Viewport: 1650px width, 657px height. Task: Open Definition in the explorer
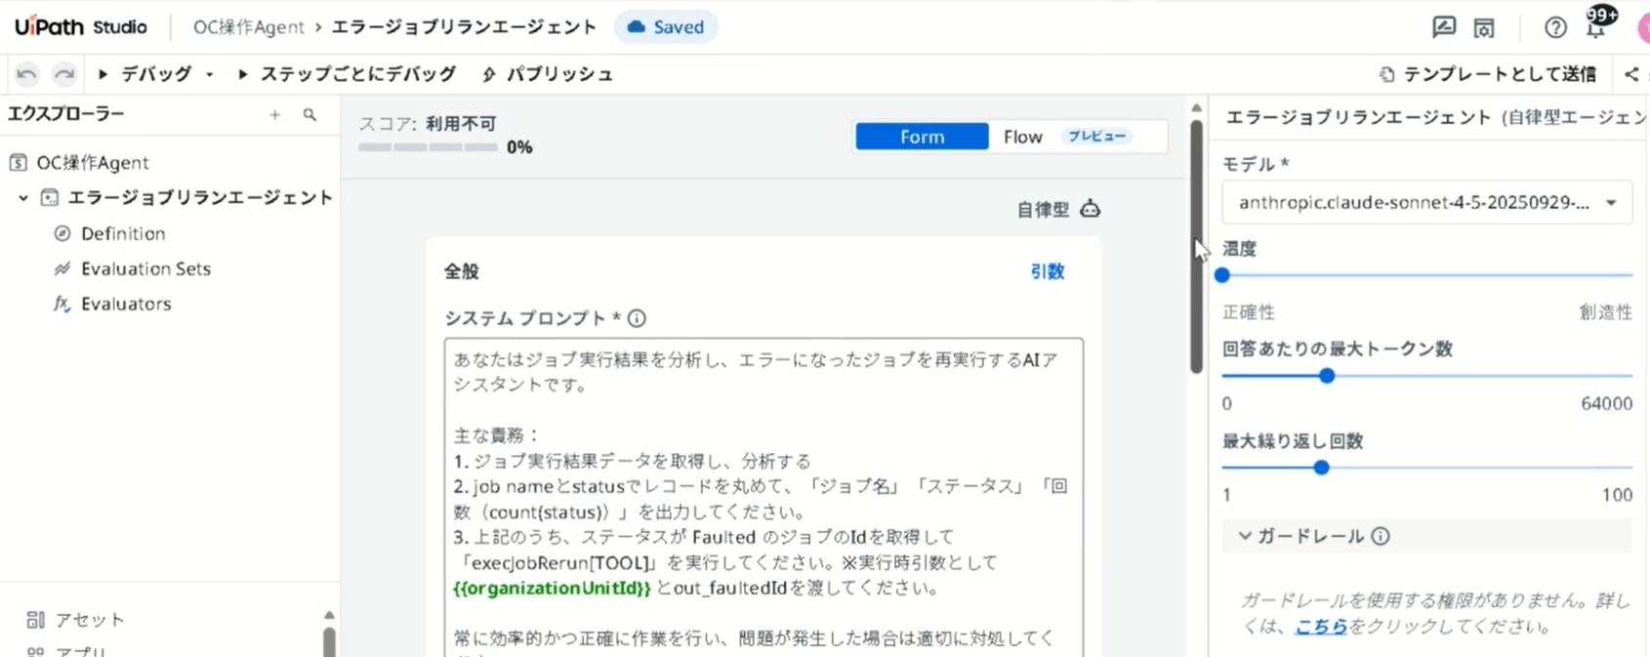tap(123, 233)
